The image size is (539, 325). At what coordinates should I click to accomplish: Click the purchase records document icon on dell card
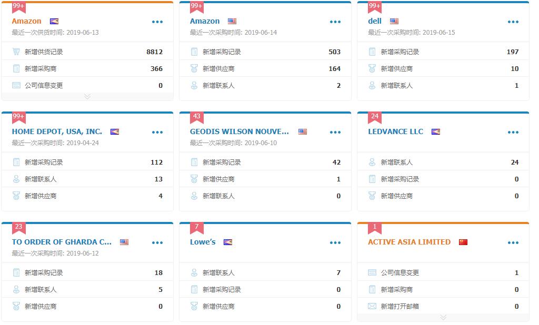coord(372,52)
